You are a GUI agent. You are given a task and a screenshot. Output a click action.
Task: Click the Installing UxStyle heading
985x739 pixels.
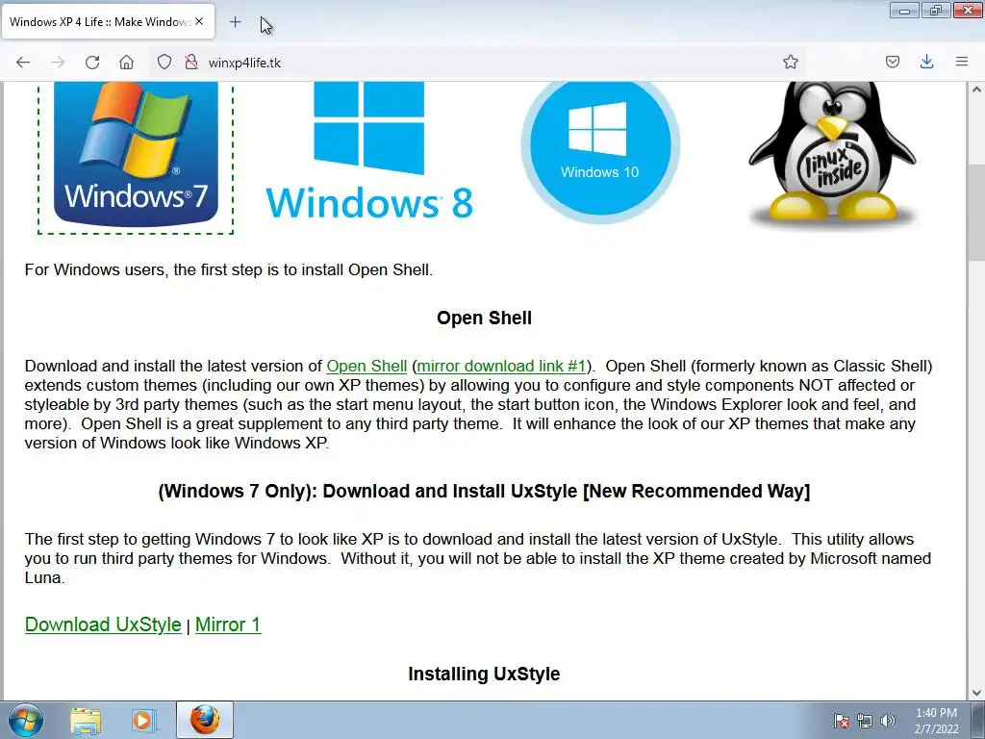tap(485, 674)
